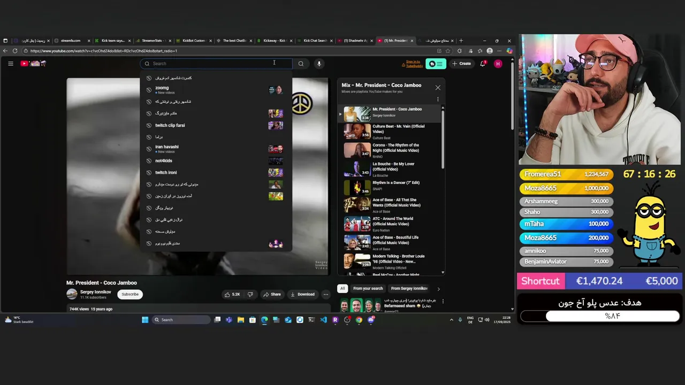Click the Subscribe button
Image resolution: width=685 pixels, height=385 pixels.
click(130, 294)
